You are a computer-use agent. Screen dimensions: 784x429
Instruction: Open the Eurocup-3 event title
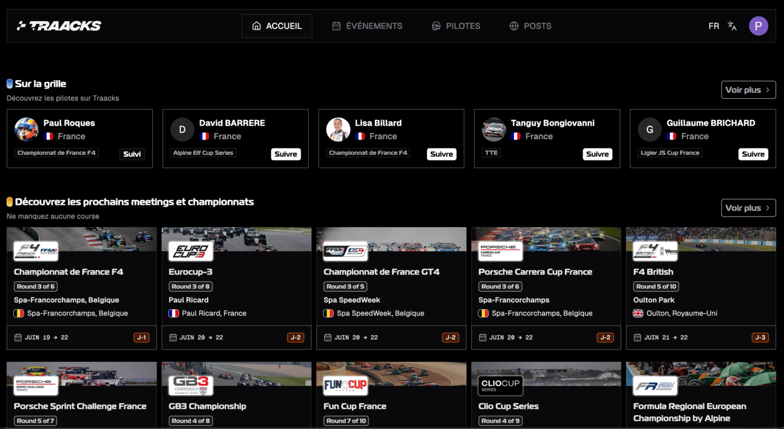(191, 272)
